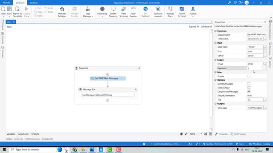Screen dimensions: 273x153
Task: Click Expand All in designer
Action: point(194,26)
